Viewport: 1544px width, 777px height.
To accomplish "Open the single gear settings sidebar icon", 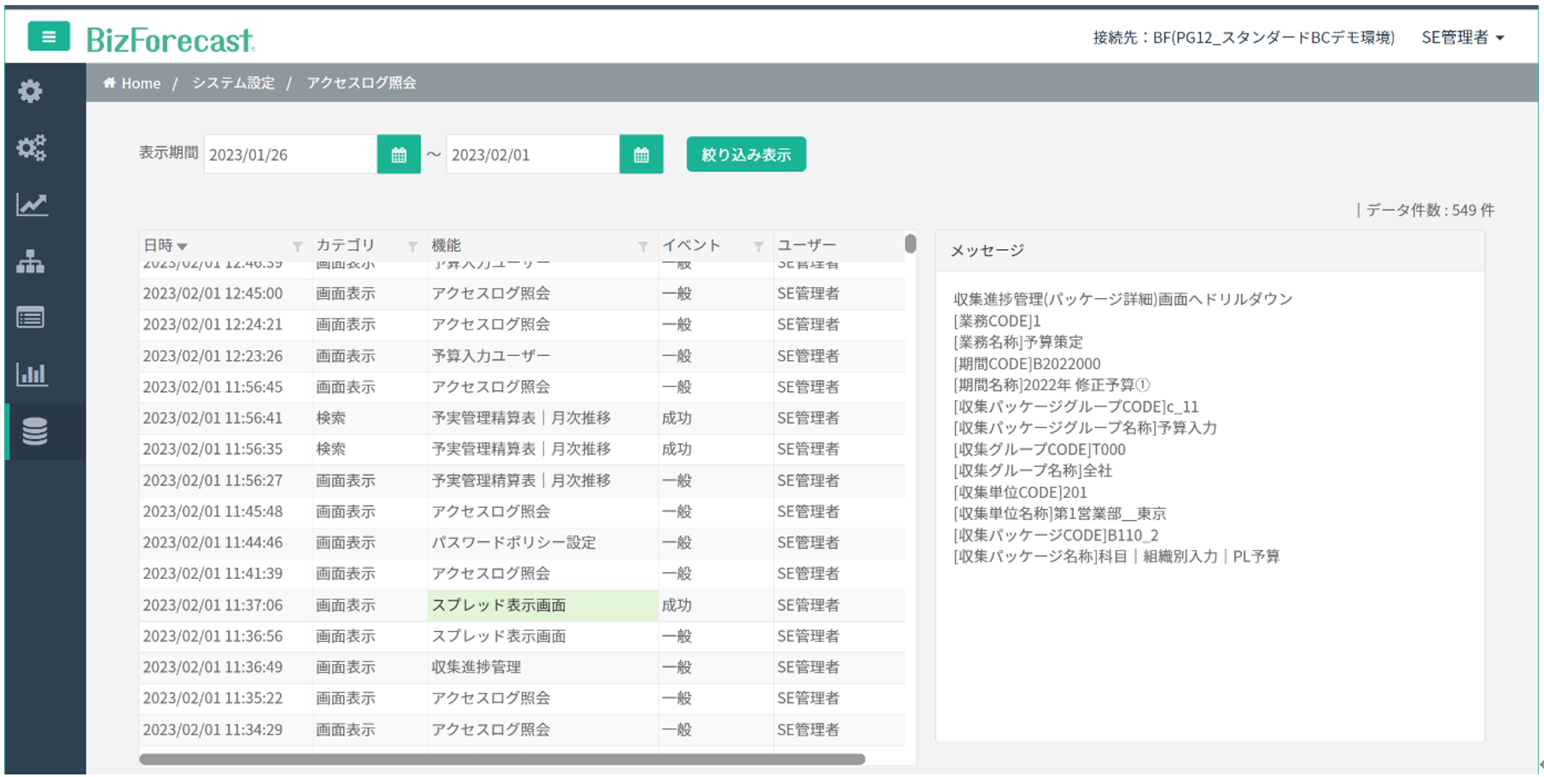I will click(31, 91).
